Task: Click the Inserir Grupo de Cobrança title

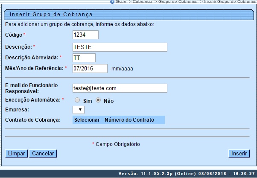Action: pyautogui.click(x=51, y=15)
